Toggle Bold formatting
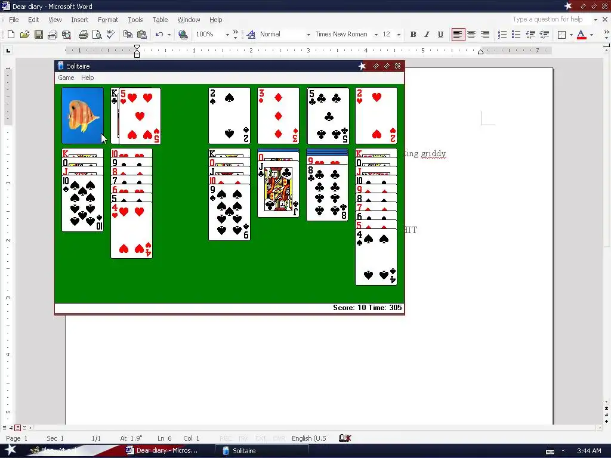 (x=413, y=35)
